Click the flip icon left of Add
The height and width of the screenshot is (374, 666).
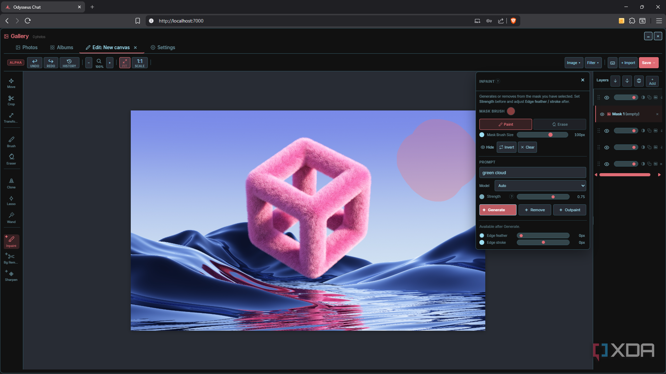[639, 81]
